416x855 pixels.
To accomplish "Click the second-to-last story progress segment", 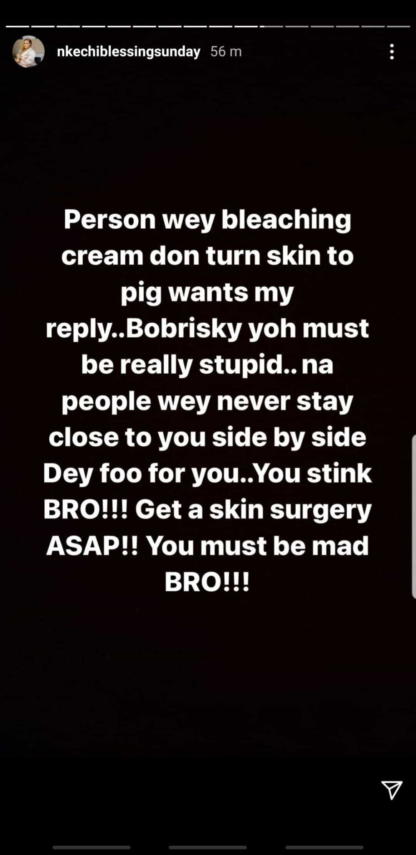I will coord(373,26).
